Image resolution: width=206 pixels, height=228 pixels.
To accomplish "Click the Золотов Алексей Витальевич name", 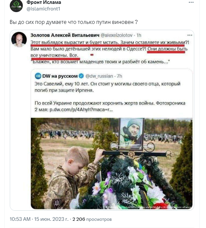I will click(x=65, y=35).
